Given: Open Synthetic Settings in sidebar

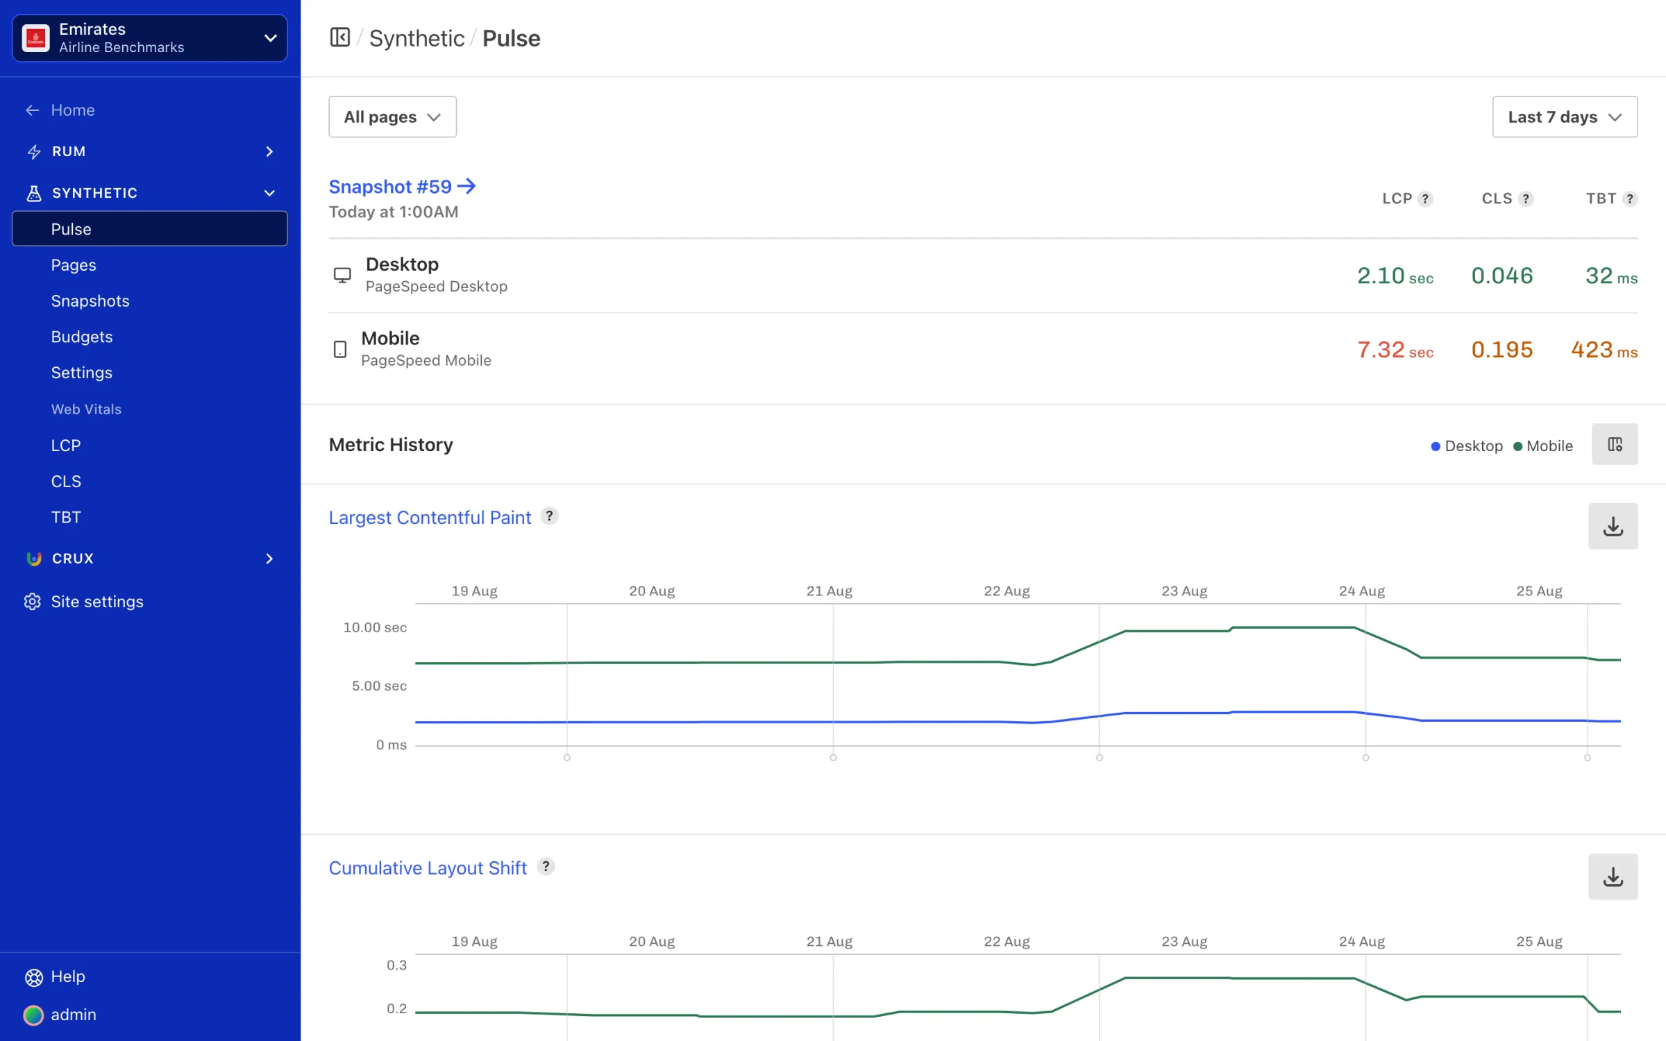Looking at the screenshot, I should [x=82, y=373].
